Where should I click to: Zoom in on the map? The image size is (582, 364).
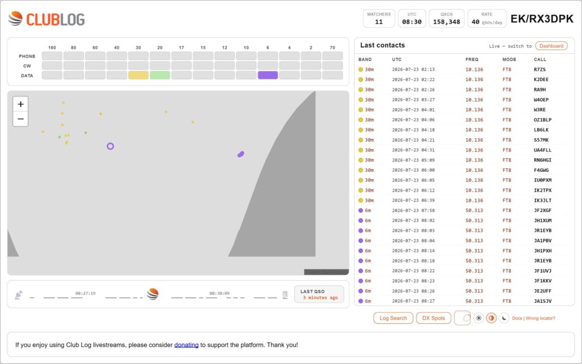[20, 104]
